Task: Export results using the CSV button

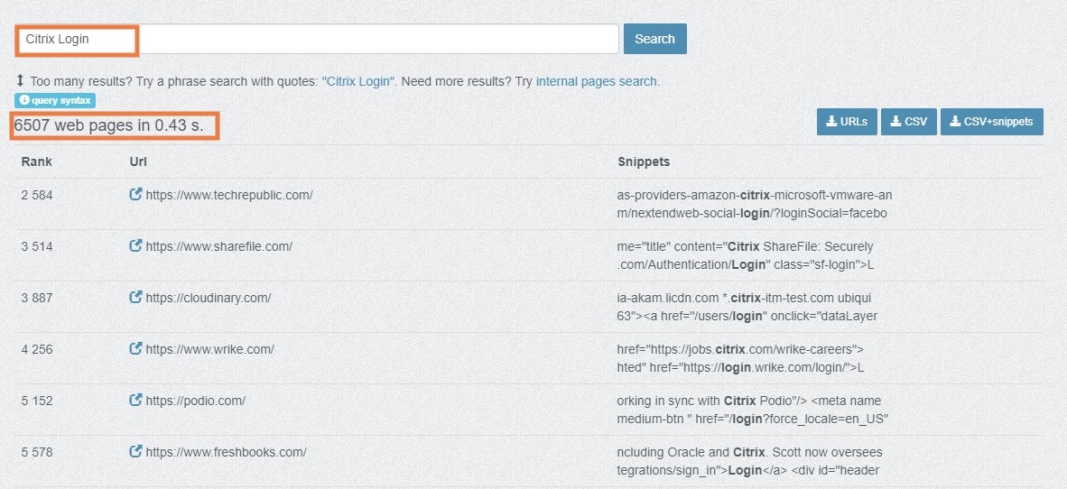Action: pyautogui.click(x=908, y=122)
